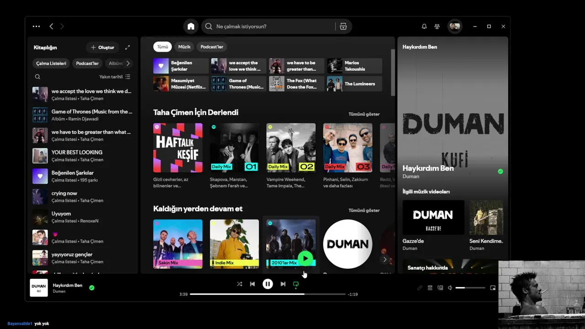Open the Yakın tarihli sort dropdown

click(115, 77)
